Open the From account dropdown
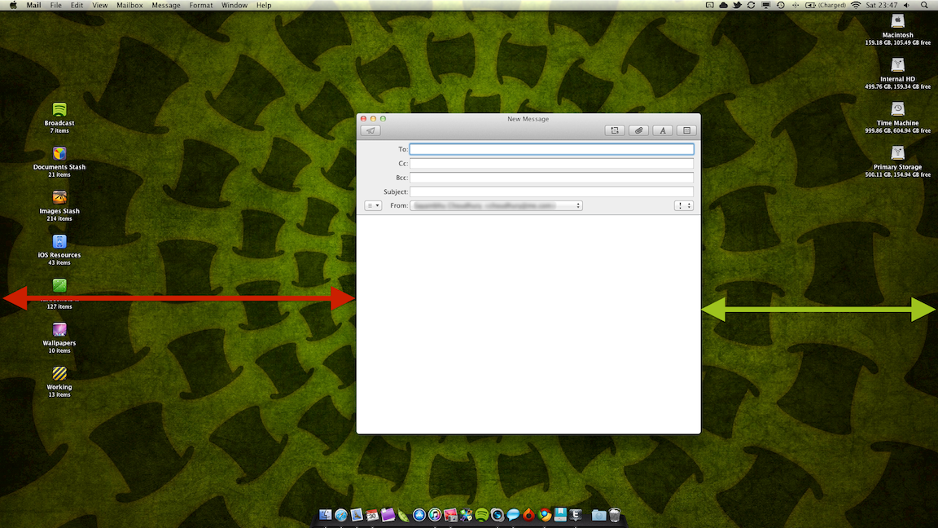 [496, 205]
